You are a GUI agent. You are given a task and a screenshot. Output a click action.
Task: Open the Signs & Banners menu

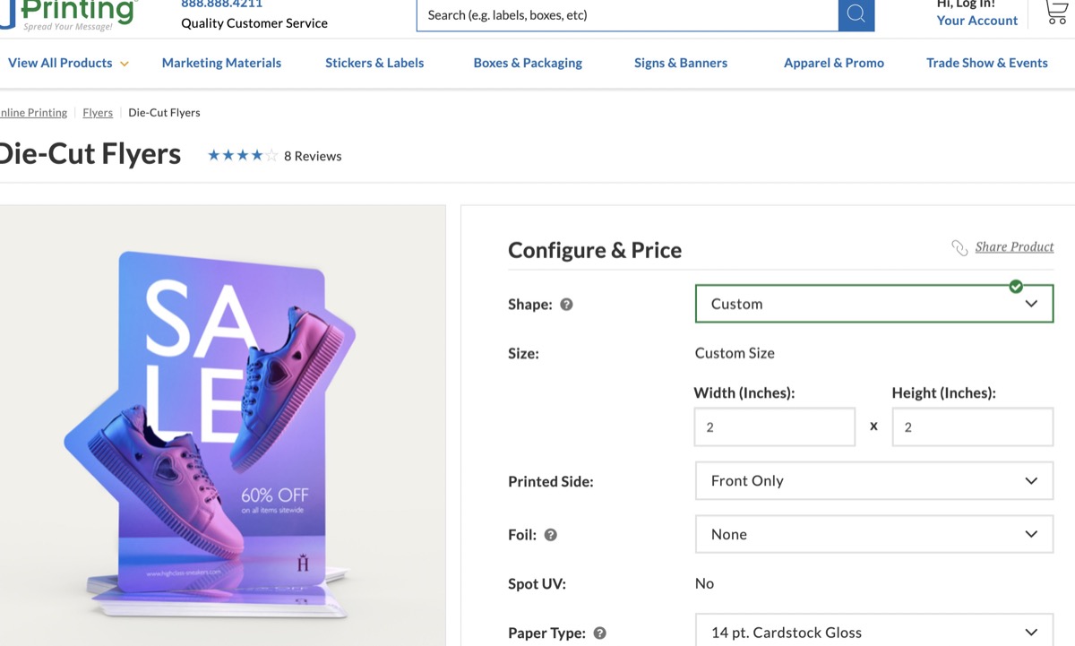coord(681,64)
